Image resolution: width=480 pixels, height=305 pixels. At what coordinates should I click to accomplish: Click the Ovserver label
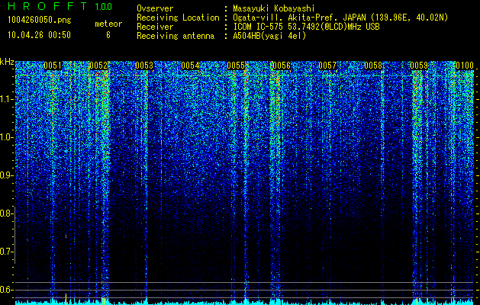155,8
